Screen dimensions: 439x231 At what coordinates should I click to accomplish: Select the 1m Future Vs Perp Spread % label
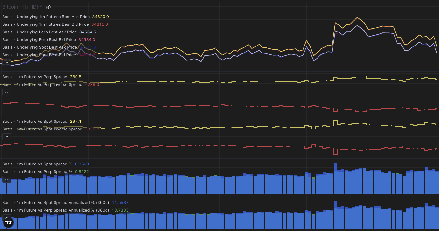pyautogui.click(x=37, y=171)
